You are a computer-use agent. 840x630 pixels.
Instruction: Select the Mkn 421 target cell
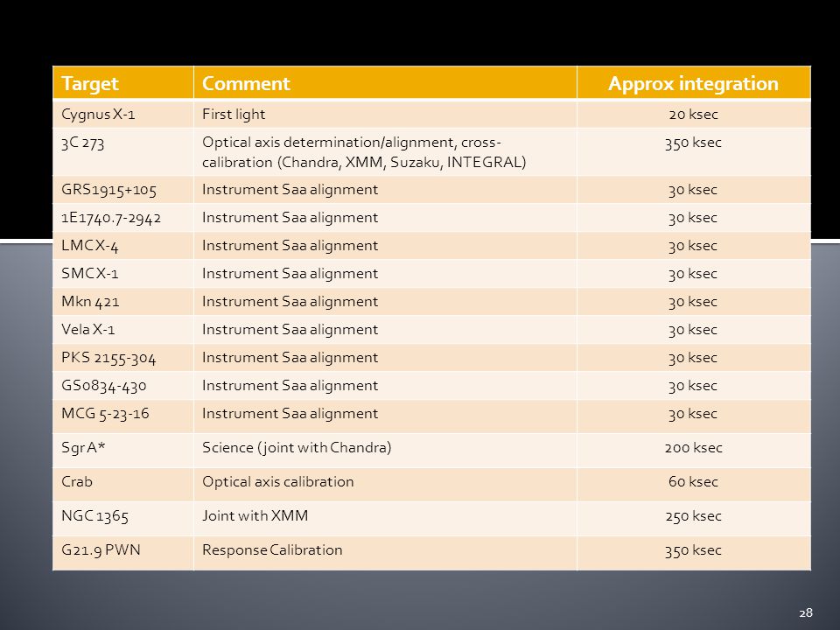(123, 302)
